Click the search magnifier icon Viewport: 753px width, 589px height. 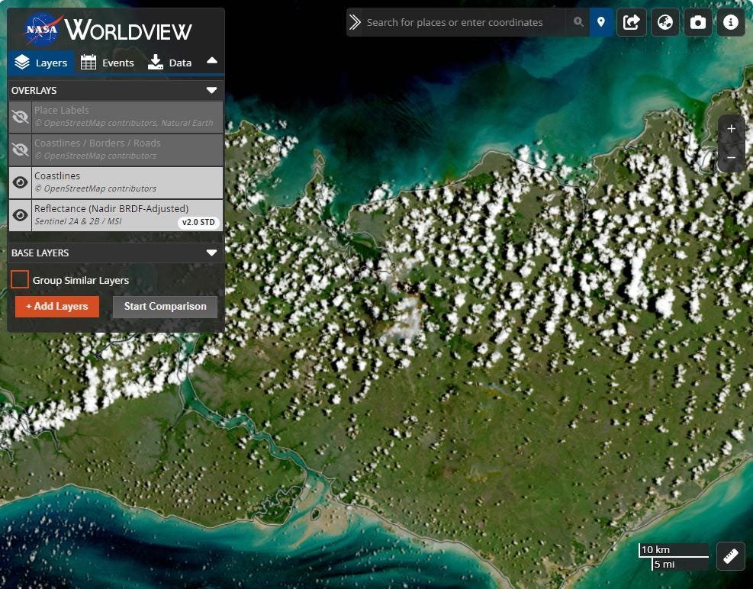[579, 22]
